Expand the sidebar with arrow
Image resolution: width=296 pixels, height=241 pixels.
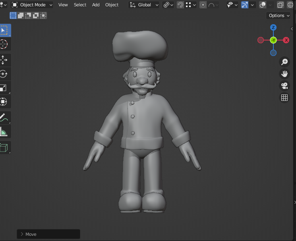tap(292, 29)
